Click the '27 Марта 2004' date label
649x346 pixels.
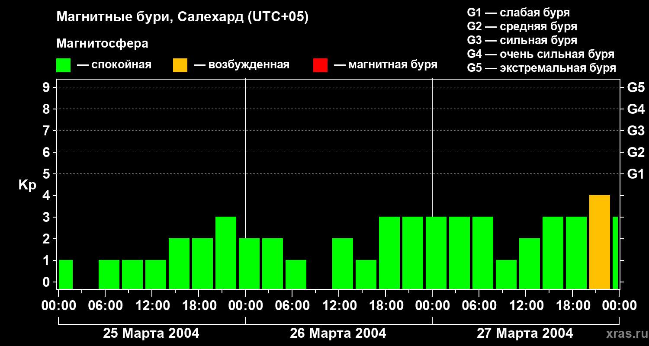click(x=525, y=333)
